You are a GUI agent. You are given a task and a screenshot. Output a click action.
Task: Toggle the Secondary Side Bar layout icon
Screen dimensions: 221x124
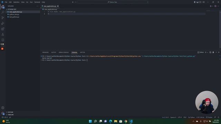click(x=200, y=2)
